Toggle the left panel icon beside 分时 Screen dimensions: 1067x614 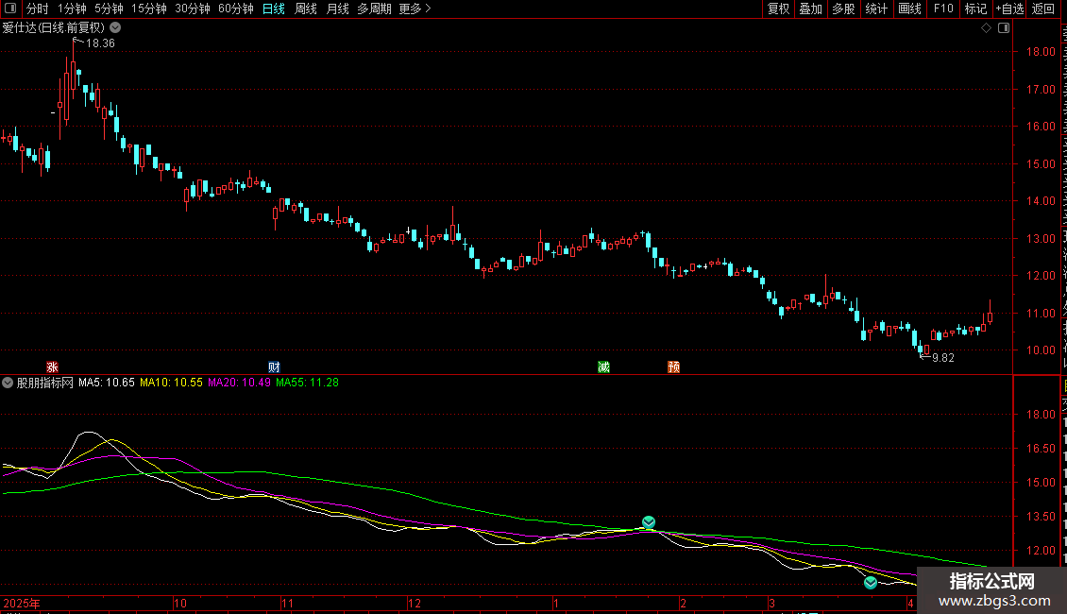tap(9, 9)
